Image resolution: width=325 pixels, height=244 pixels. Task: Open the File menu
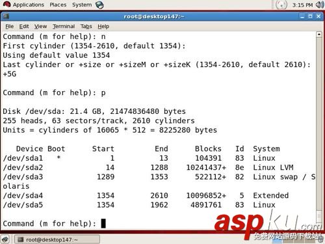coord(10,27)
